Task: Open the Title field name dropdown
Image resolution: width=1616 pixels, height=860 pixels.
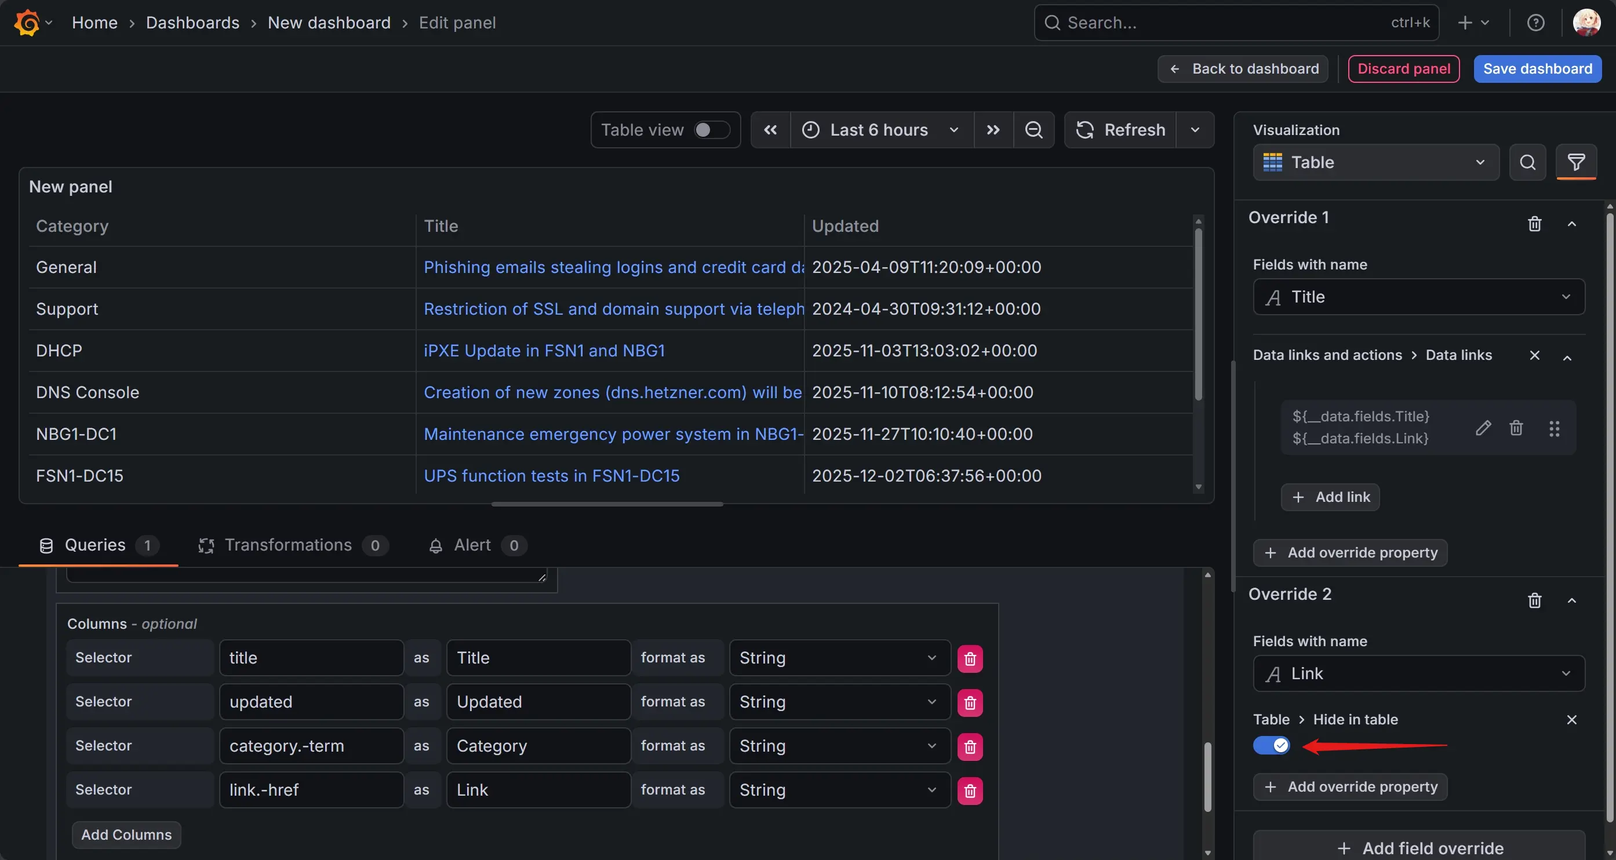Action: [x=1418, y=297]
